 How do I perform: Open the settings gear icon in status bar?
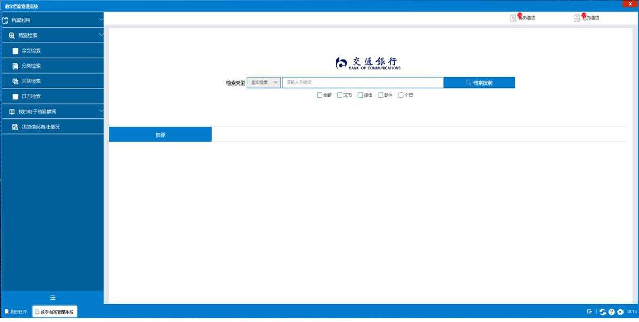point(620,312)
